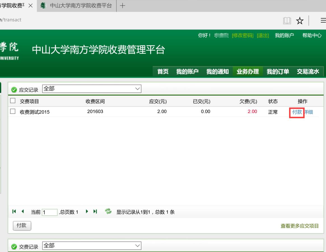326x252 pixels.
Task: Click the 正常 status cell
Action: point(273,112)
